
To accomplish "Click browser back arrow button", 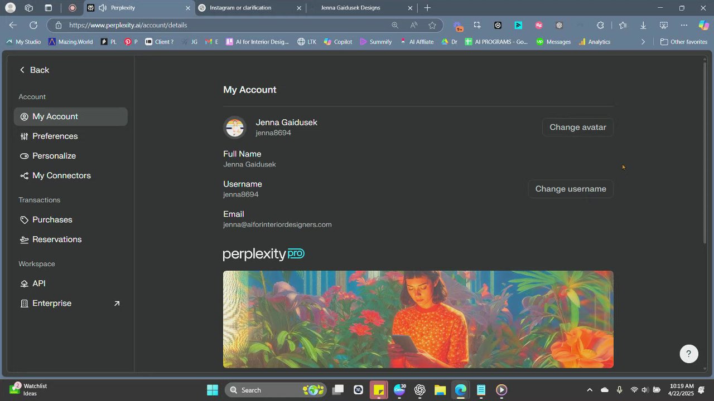I will (13, 25).
